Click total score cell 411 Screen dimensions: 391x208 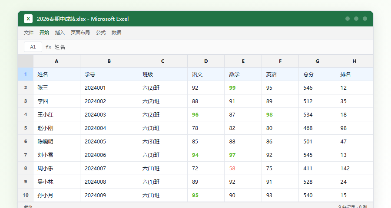pyautogui.click(x=318, y=168)
